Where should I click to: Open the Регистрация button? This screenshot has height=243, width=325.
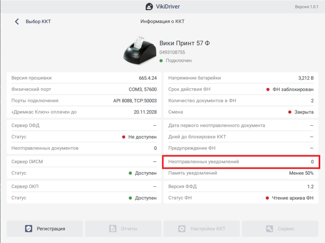pyautogui.click(x=45, y=229)
